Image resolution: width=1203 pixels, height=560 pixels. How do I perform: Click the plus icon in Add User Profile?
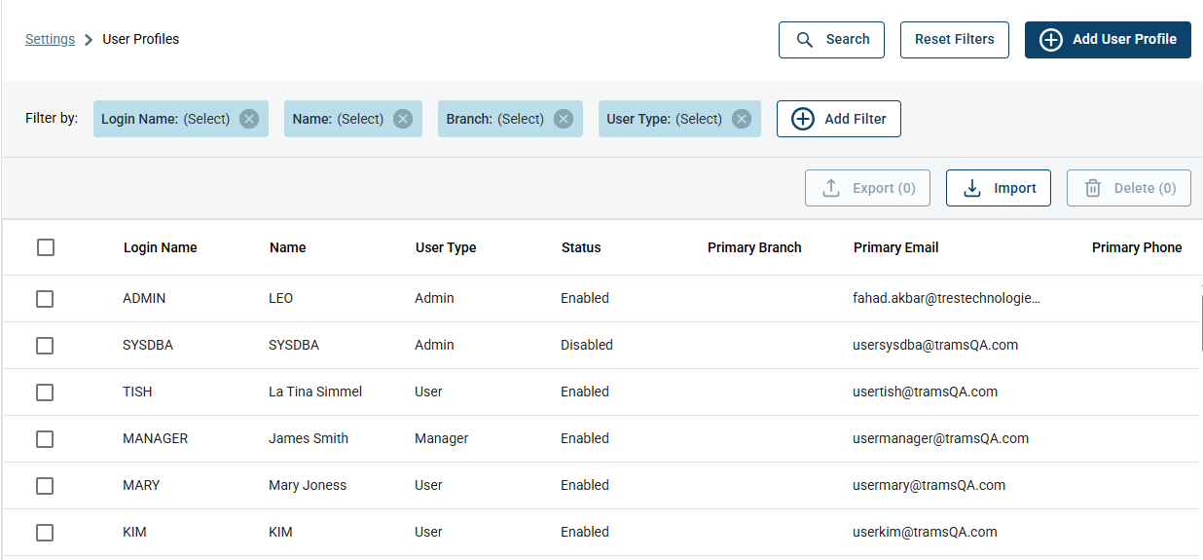[1051, 40]
